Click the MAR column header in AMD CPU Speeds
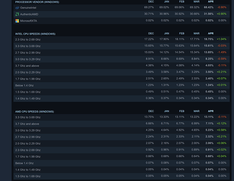The image size is (234, 181). point(197,111)
